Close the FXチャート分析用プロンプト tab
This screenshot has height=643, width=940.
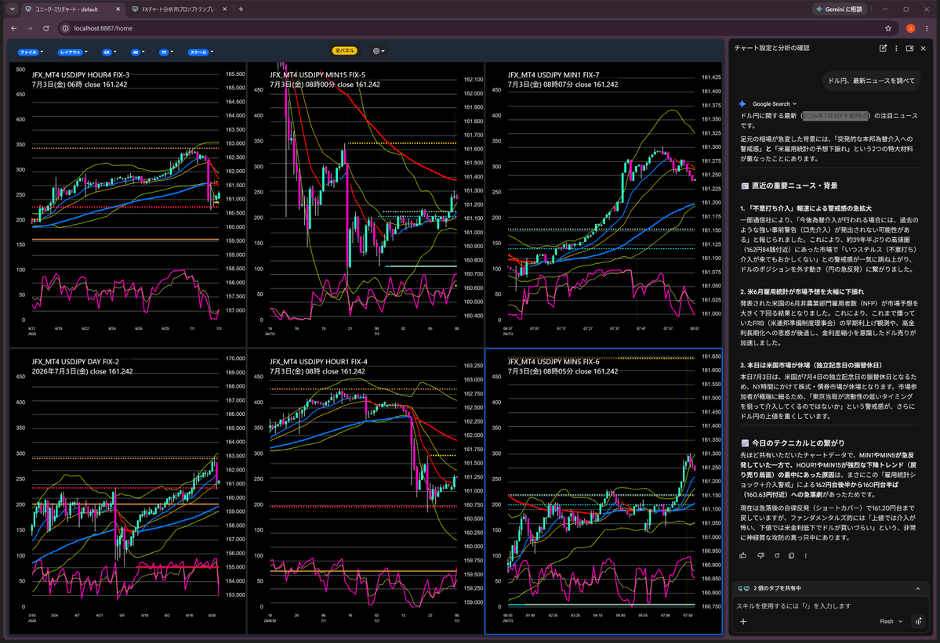[225, 9]
